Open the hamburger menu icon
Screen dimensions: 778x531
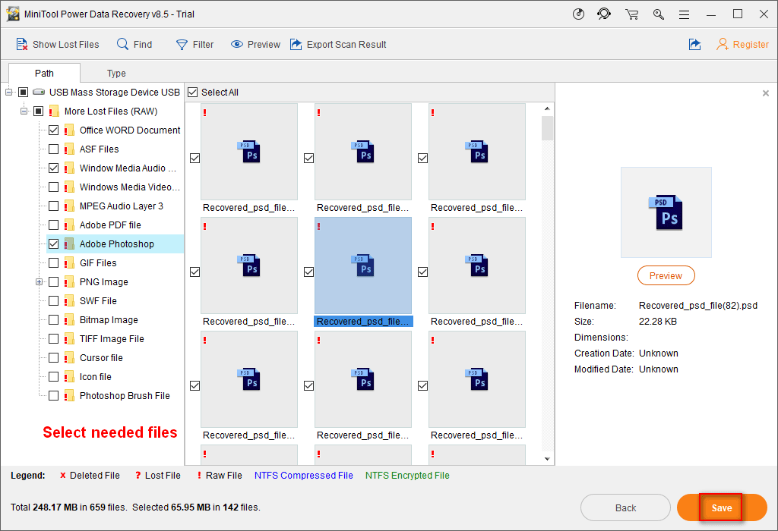click(685, 14)
